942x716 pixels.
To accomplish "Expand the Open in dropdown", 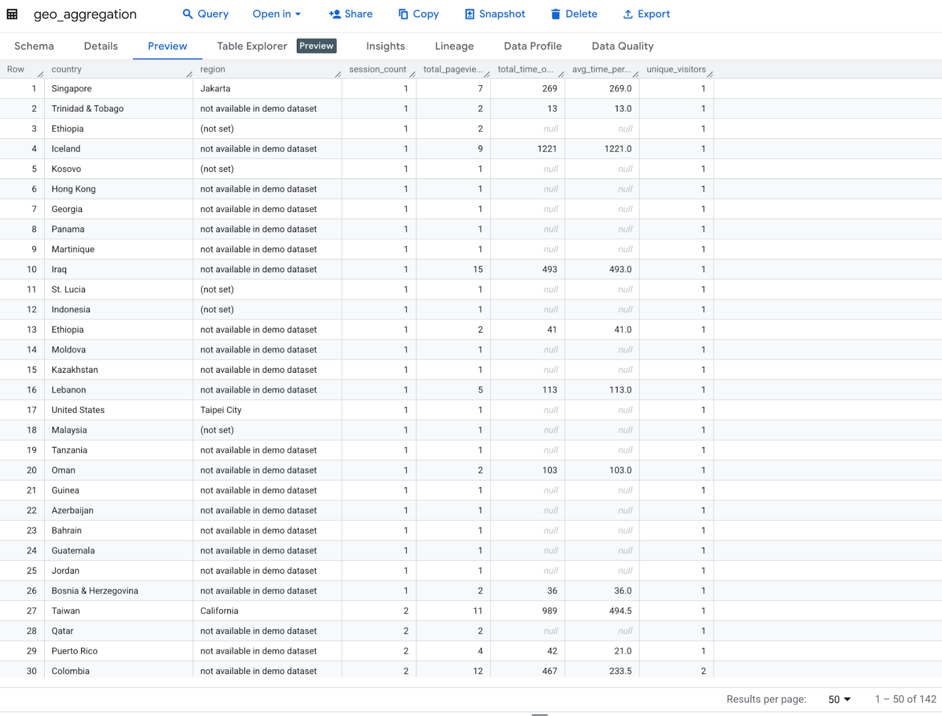I will tap(277, 14).
